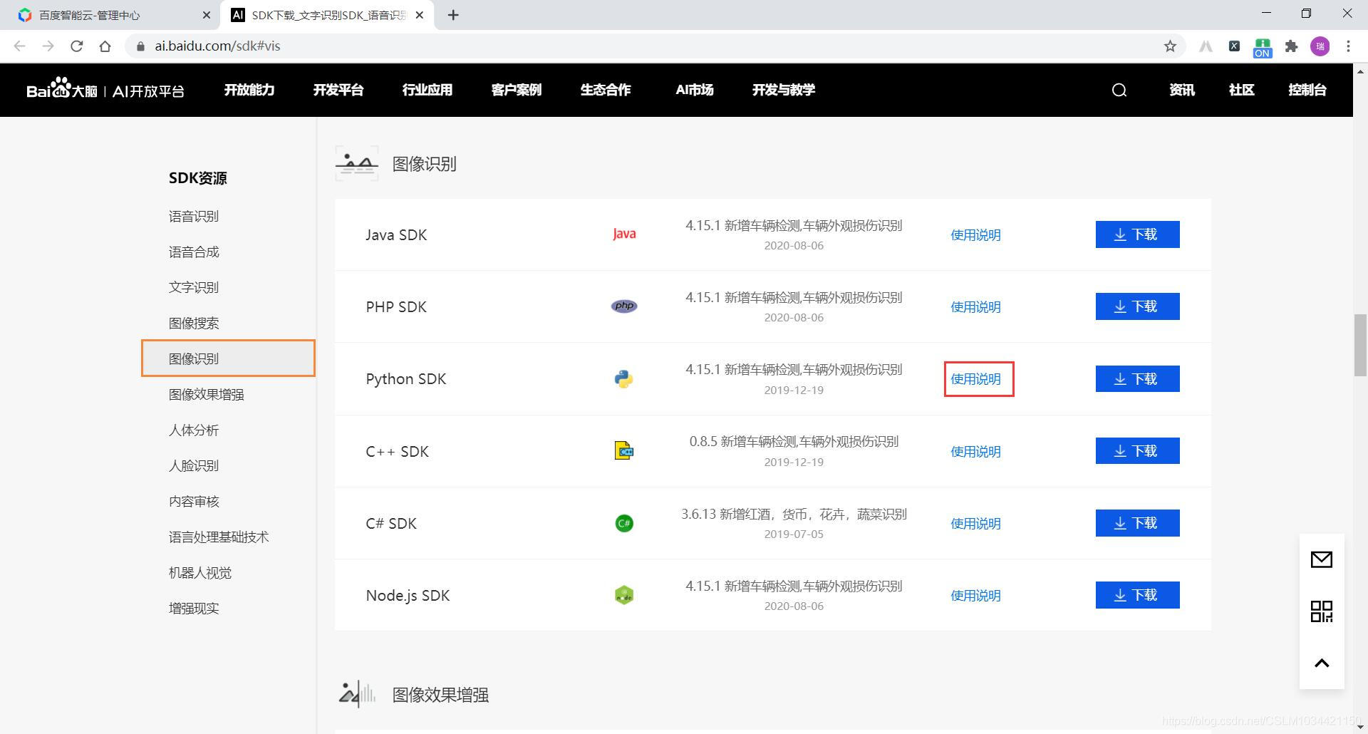Click the Node.js logo icon in Node.js SDK row
This screenshot has height=734, width=1368.
pyautogui.click(x=624, y=595)
